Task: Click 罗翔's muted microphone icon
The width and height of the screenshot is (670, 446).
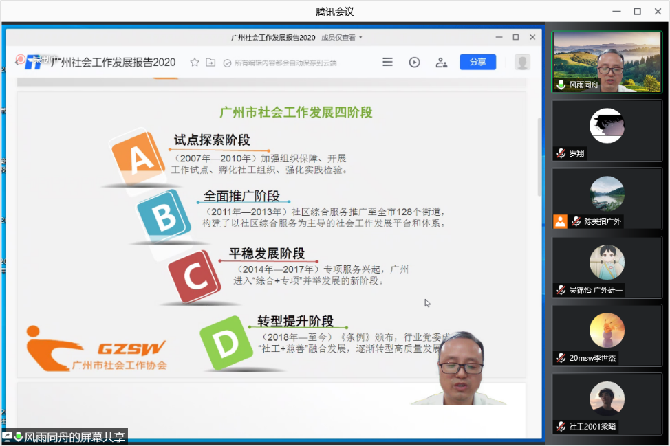Action: pos(561,153)
